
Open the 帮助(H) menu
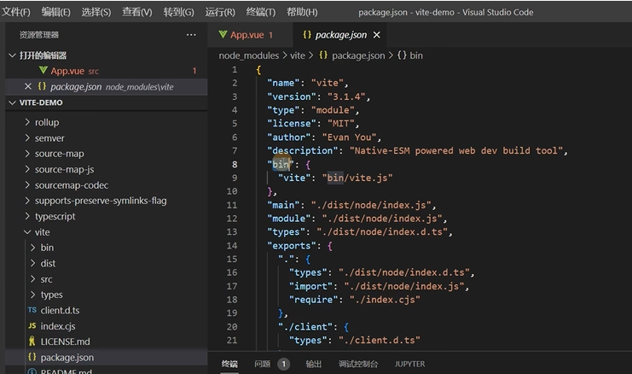(302, 12)
